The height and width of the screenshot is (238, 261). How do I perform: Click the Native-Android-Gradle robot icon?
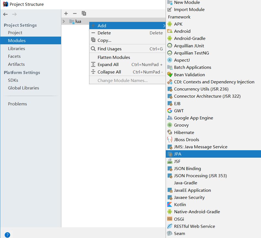[x=170, y=212]
